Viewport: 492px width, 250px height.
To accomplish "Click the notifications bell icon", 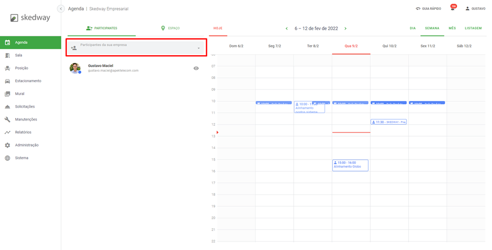I will pos(452,9).
